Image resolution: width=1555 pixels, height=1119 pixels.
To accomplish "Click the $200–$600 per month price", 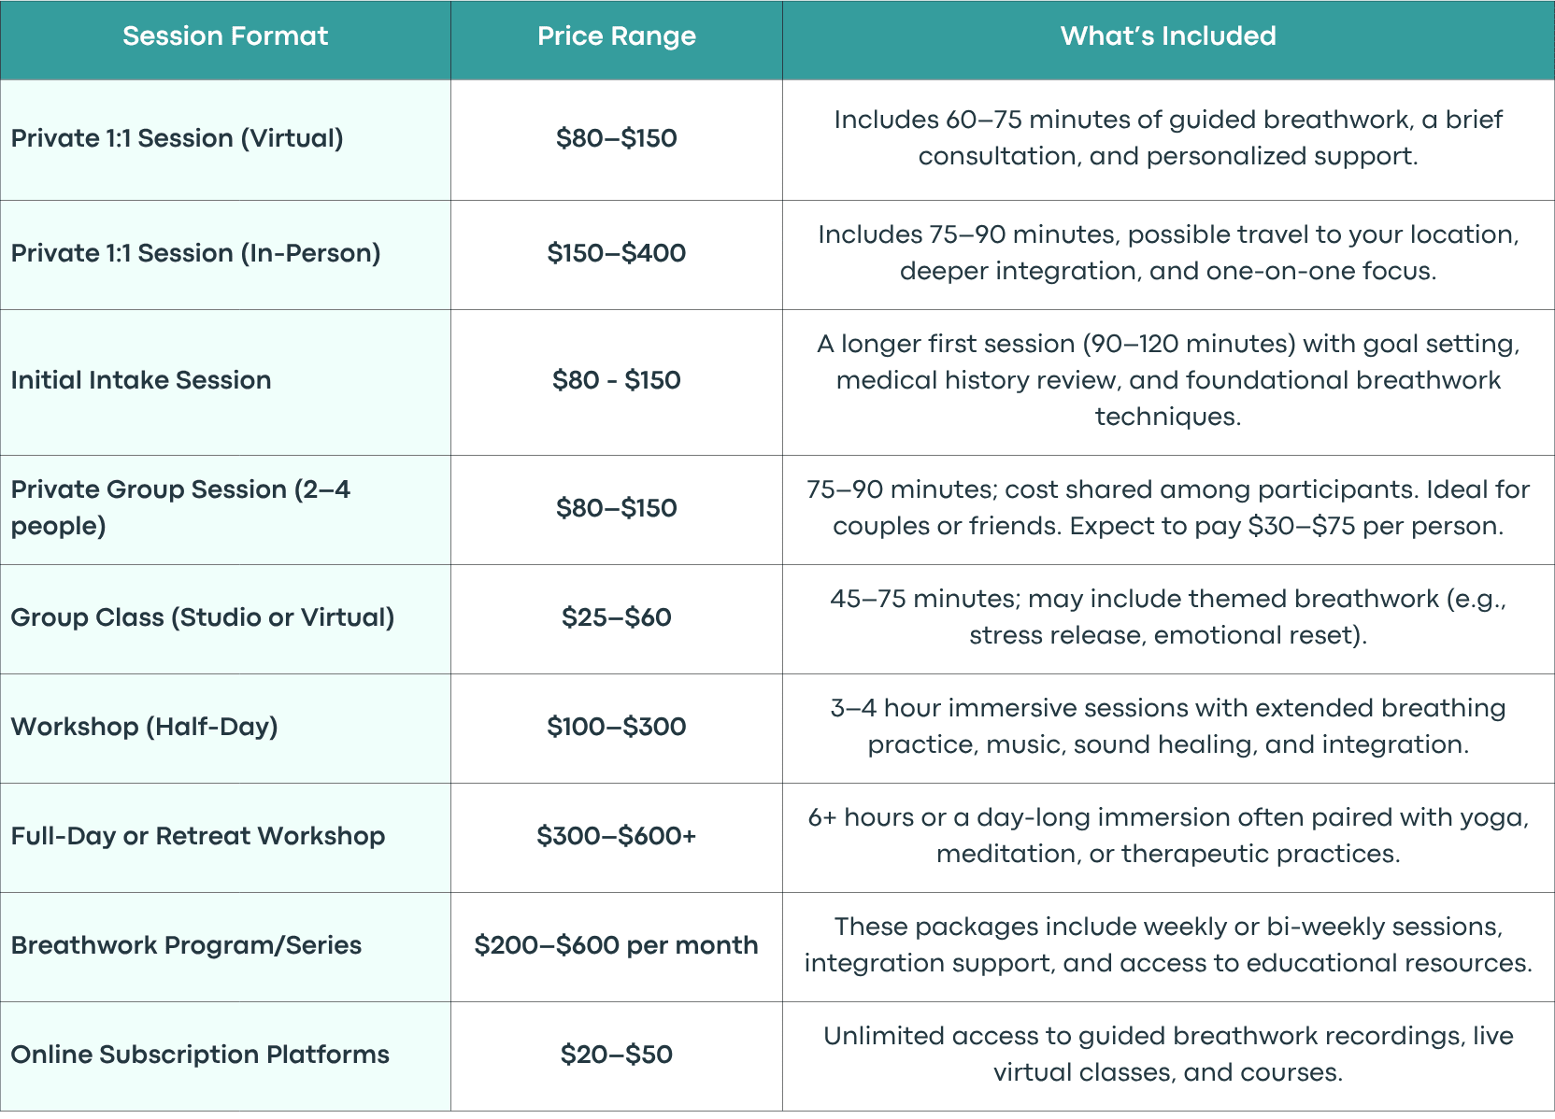I will point(617,945).
